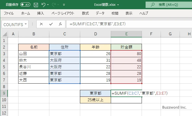The height and width of the screenshot is (116, 192).
Task: Click header cell 年齢
Action: tap(95, 47)
